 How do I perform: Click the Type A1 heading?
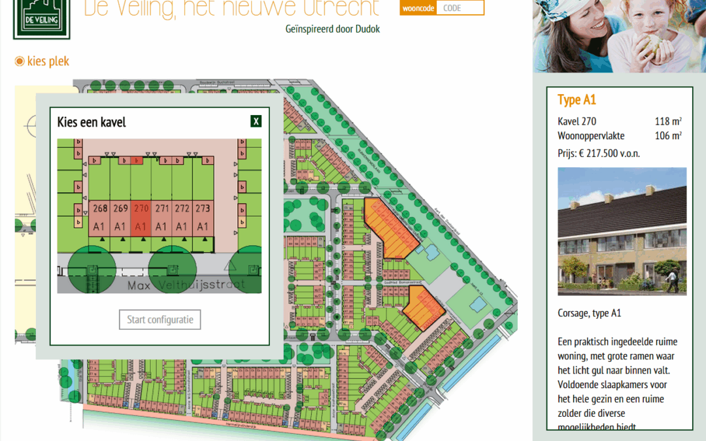coord(577,100)
